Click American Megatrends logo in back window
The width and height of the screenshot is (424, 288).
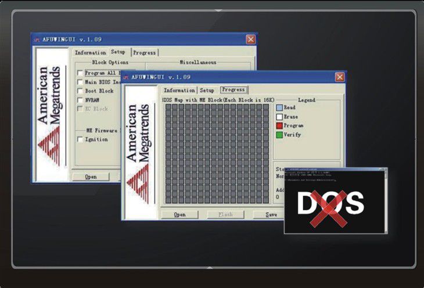click(x=51, y=115)
